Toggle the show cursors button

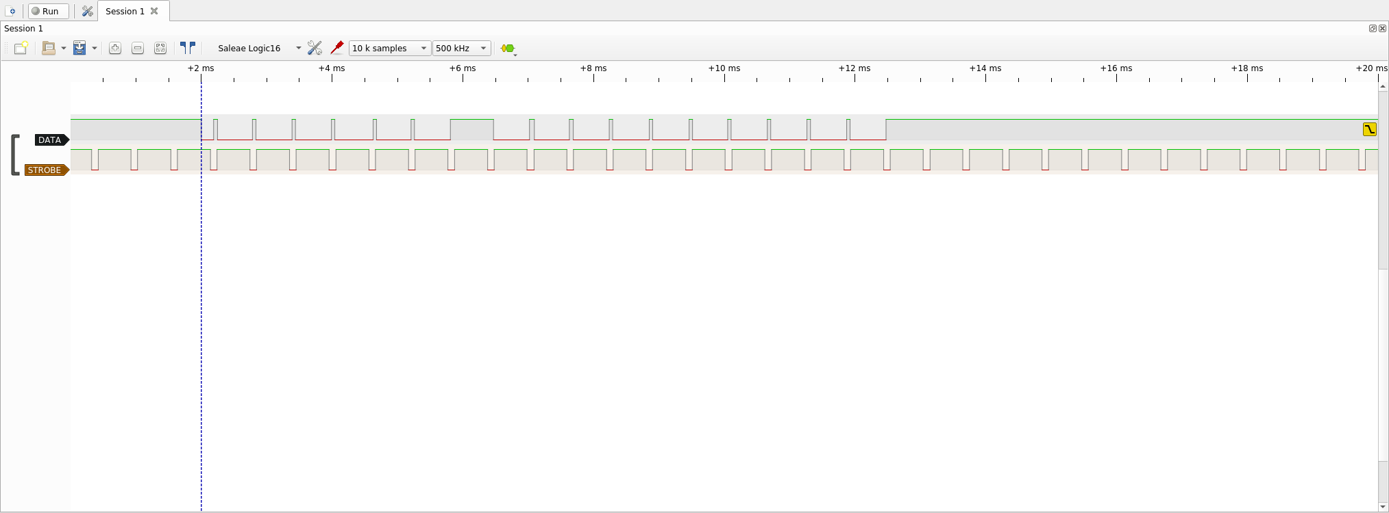187,48
